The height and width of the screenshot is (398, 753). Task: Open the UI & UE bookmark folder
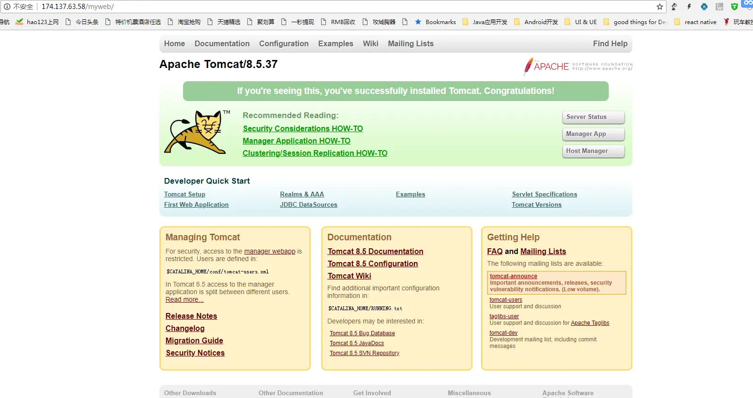coord(581,22)
